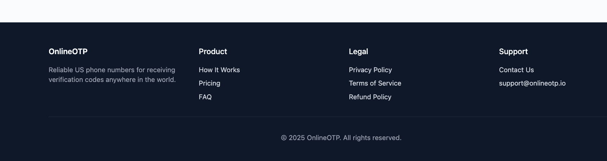Click the Contact Us link
607x161 pixels.
516,70
